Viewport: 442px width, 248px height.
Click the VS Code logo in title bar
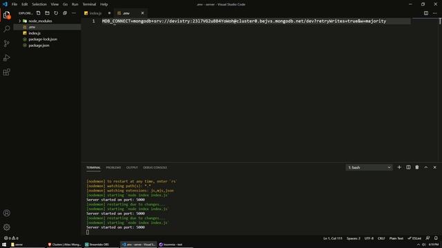coord(5,4)
